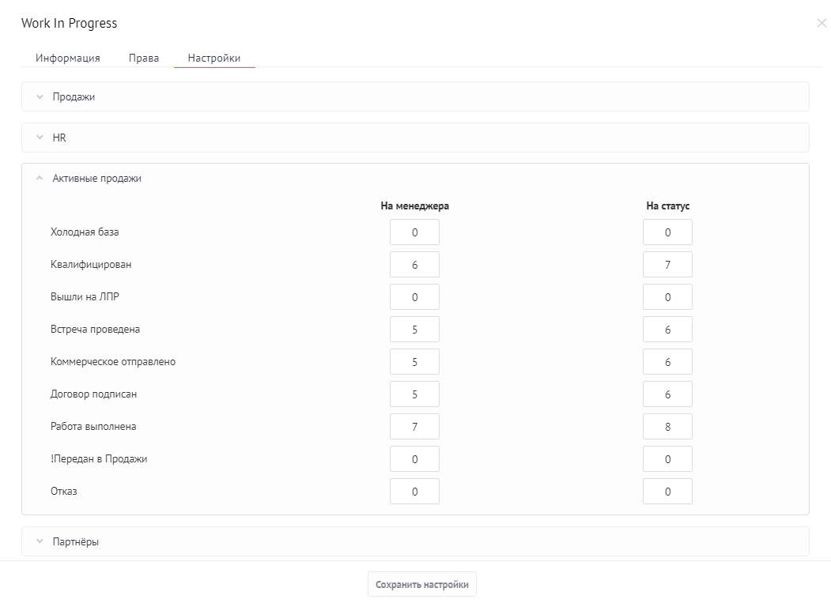Collapse the Активные продажи section

[40, 179]
